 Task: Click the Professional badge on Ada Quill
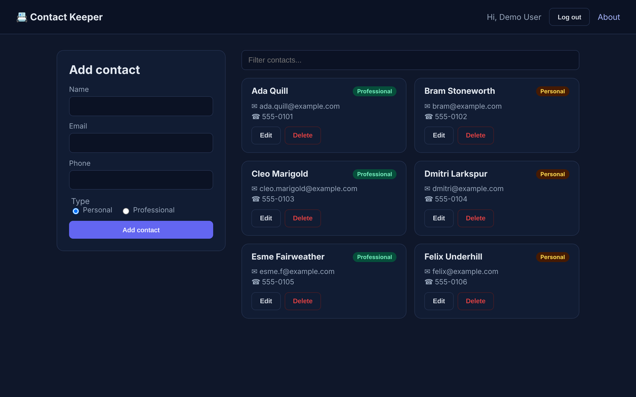pos(375,91)
